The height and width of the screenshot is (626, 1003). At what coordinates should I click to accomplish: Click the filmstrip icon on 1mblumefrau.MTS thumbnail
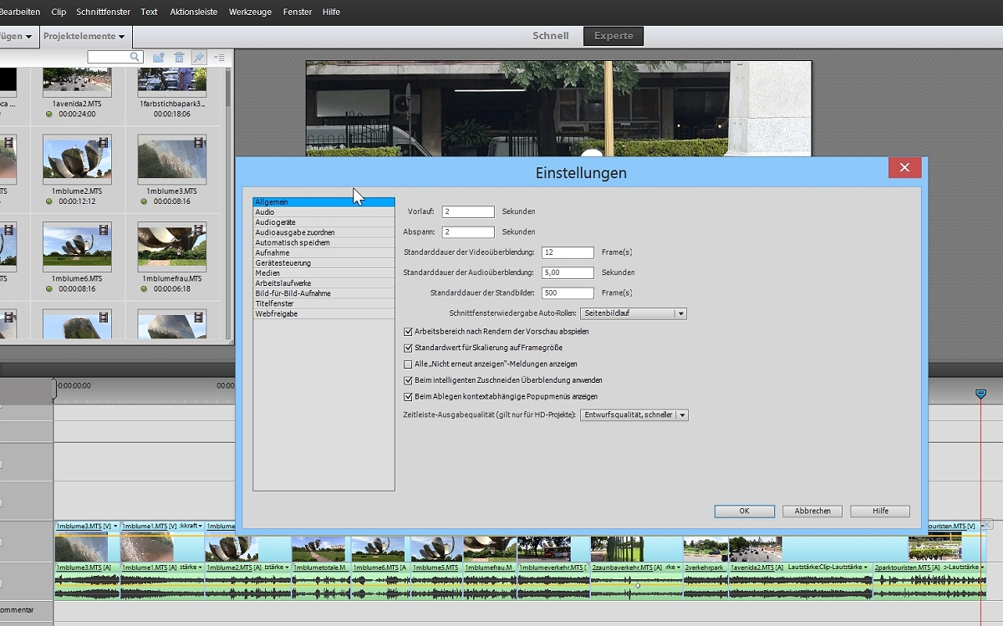pyautogui.click(x=198, y=229)
